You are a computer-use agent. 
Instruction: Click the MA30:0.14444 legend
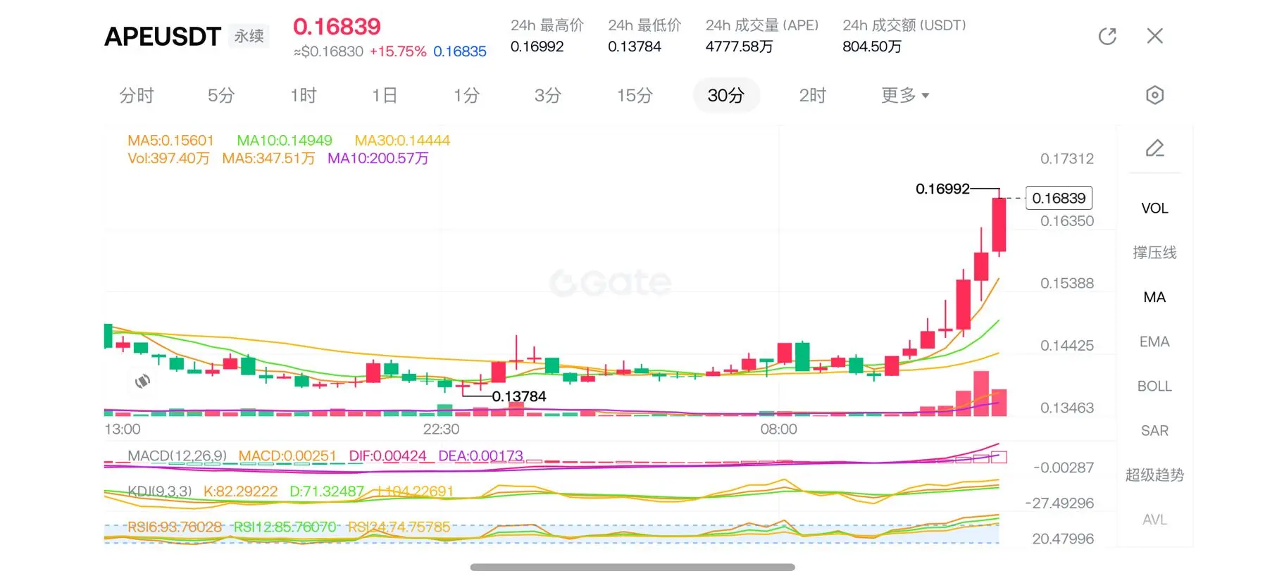402,140
